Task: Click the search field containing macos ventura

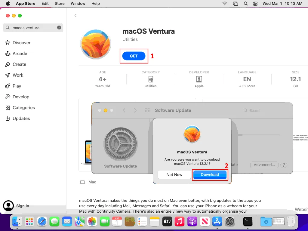Action: pos(33,28)
